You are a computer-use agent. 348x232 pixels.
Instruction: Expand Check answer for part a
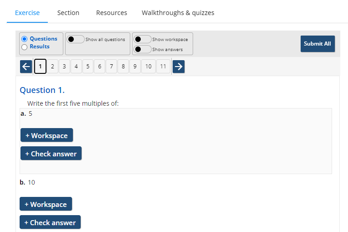51,154
